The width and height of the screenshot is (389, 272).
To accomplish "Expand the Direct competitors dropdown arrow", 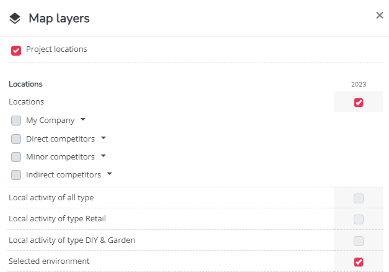I will click(x=103, y=138).
